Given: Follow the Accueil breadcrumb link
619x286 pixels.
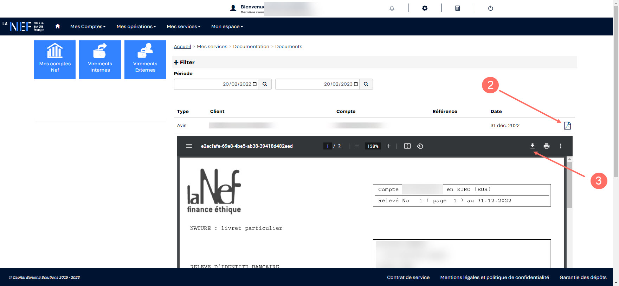Looking at the screenshot, I should click(182, 46).
